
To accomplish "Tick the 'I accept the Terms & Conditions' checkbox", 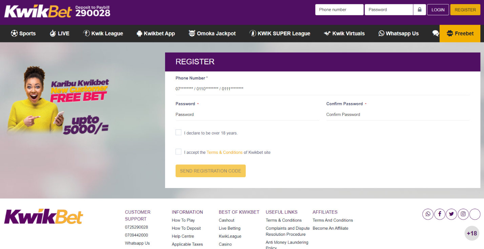I will (x=179, y=152).
